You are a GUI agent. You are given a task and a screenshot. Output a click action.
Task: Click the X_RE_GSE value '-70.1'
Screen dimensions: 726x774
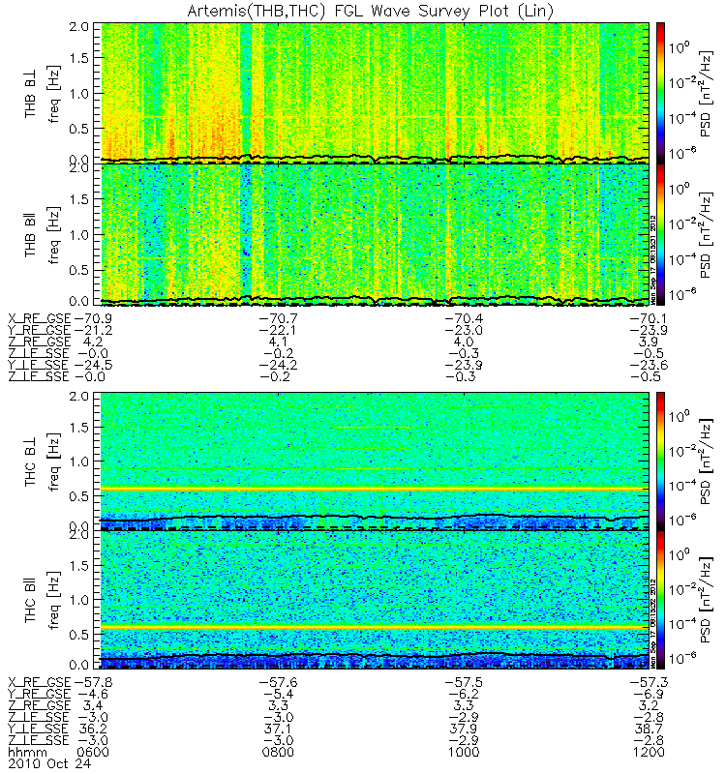tap(648, 318)
